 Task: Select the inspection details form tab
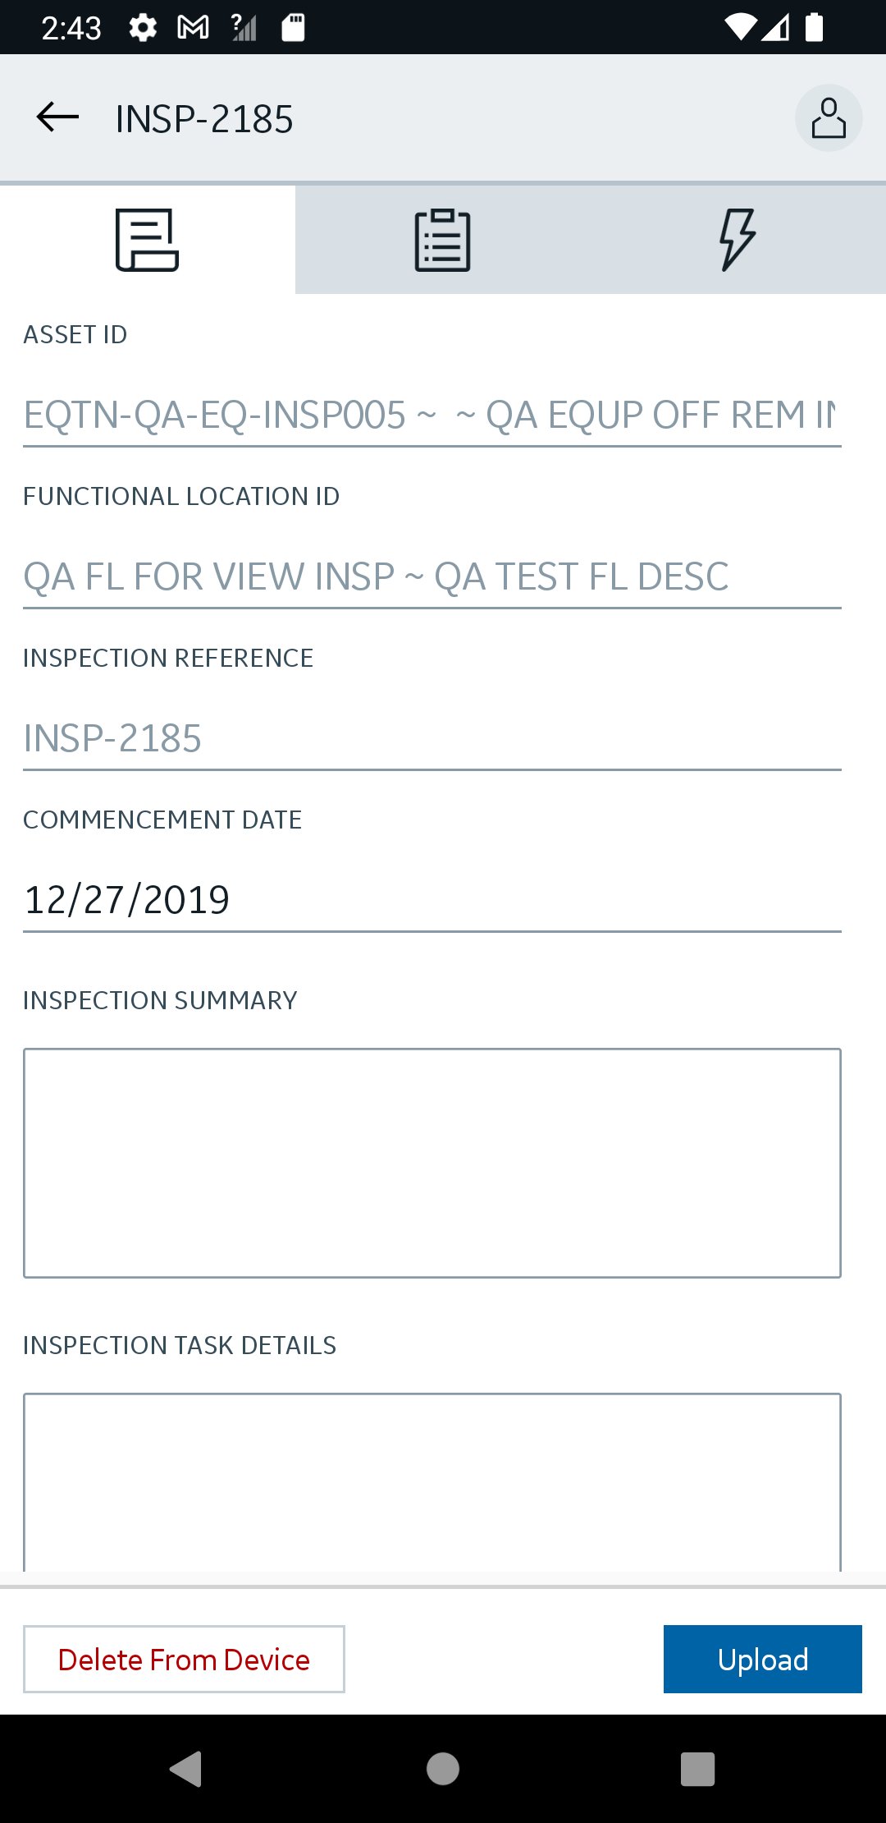point(148,240)
